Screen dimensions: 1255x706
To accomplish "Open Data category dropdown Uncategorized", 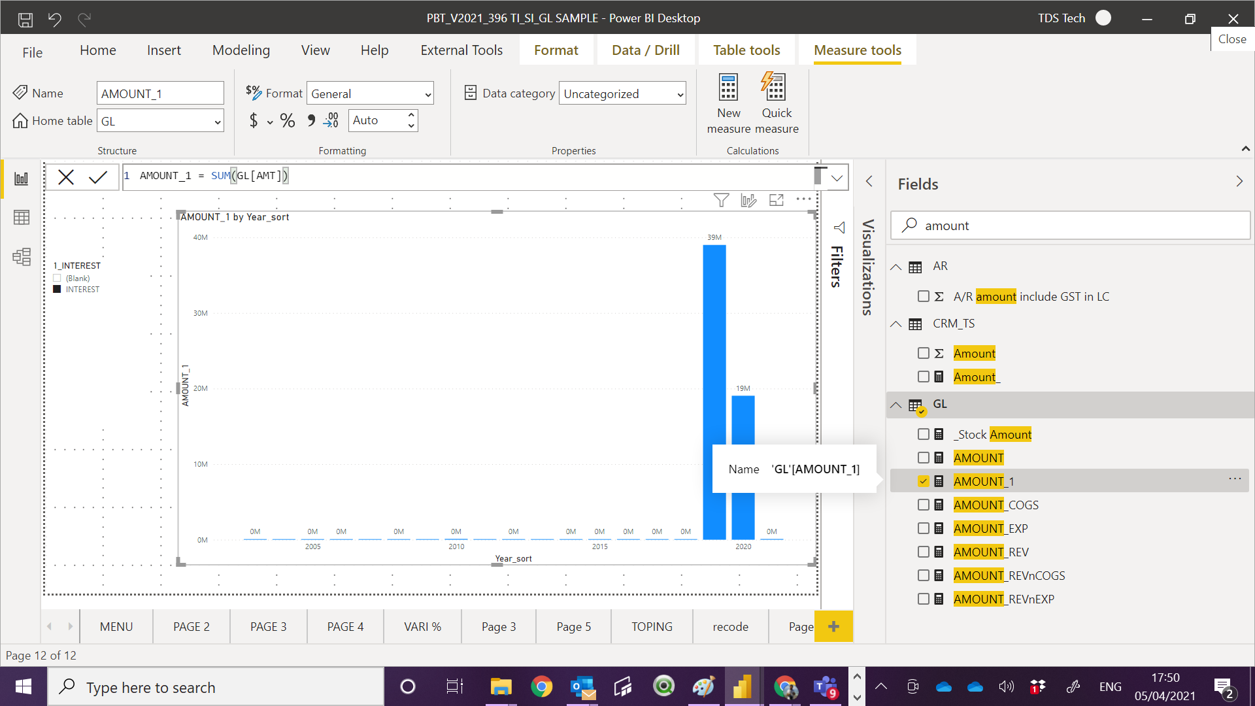I will coord(622,93).
